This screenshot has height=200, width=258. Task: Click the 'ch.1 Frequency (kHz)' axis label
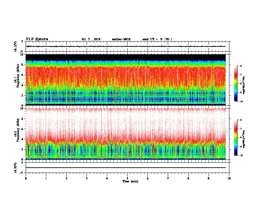point(17,76)
